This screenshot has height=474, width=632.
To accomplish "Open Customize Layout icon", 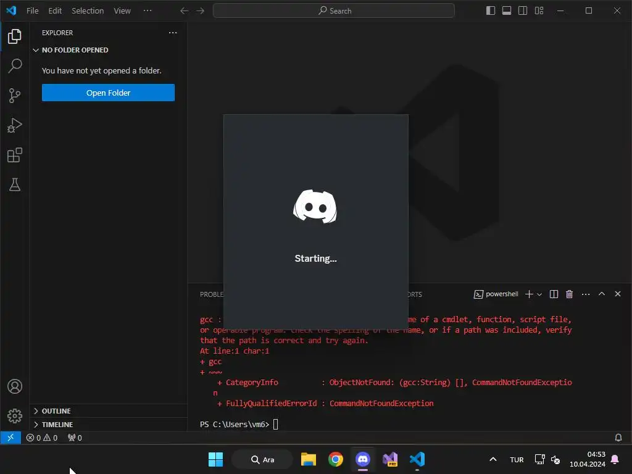I will pyautogui.click(x=539, y=11).
